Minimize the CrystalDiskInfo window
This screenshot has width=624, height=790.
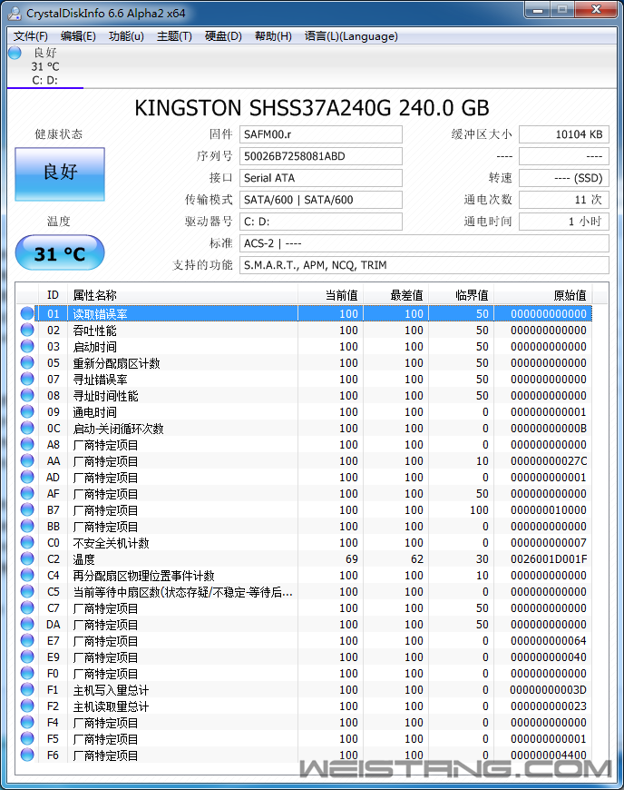coord(537,10)
